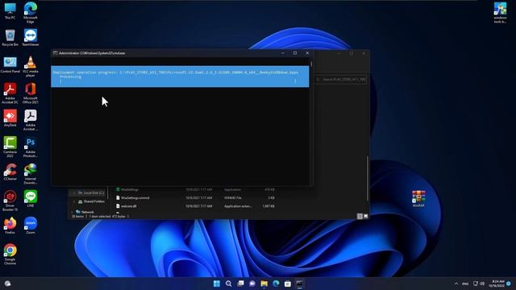Select Network in Explorer navigation pane

pos(85,212)
